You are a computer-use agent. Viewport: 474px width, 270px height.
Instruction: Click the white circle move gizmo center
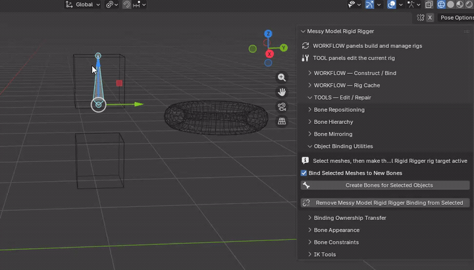coord(99,105)
